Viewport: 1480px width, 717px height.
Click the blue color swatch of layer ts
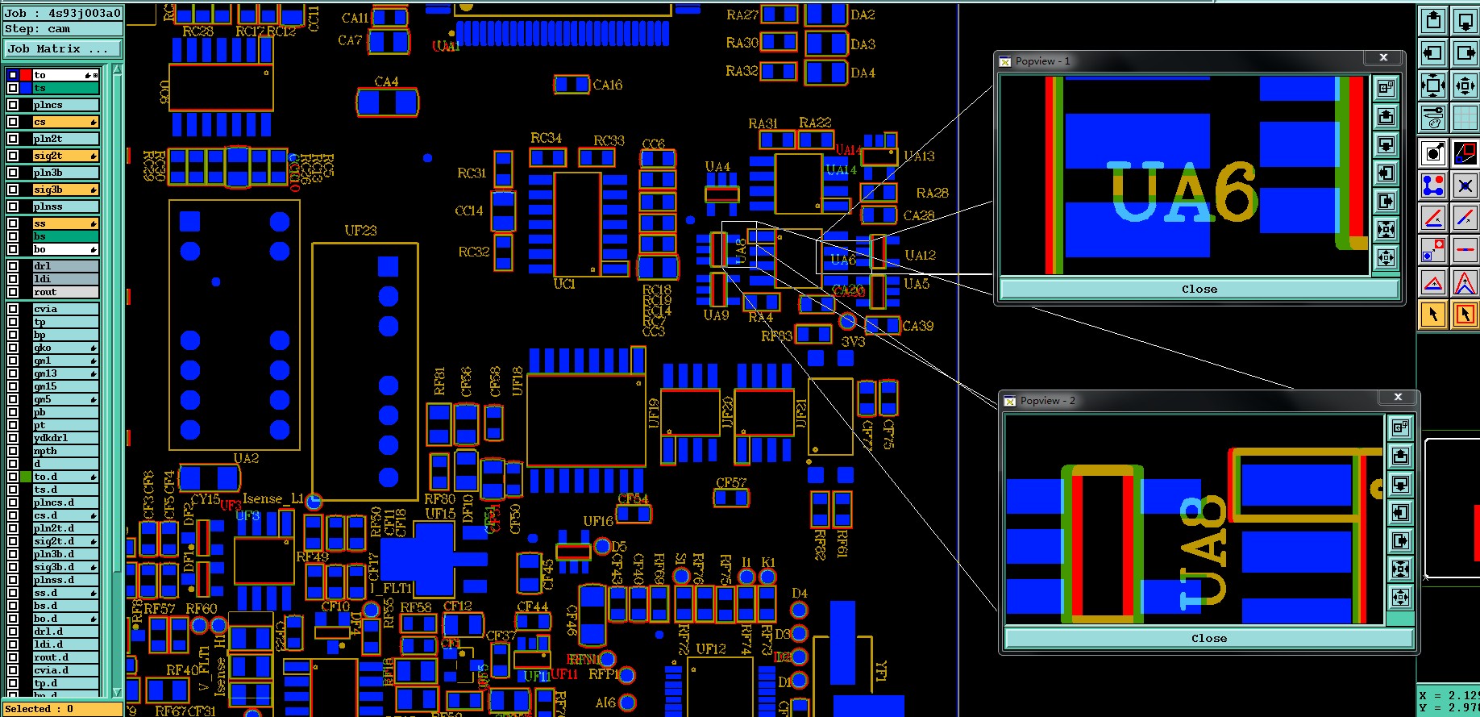click(x=26, y=88)
